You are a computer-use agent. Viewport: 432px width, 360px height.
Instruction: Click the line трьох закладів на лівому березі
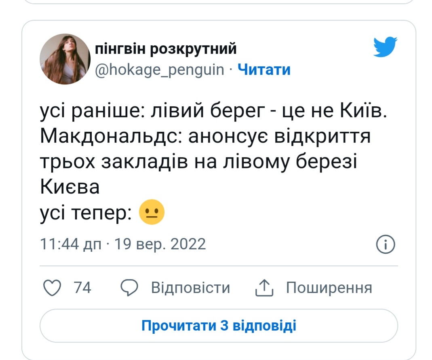pos(199,162)
